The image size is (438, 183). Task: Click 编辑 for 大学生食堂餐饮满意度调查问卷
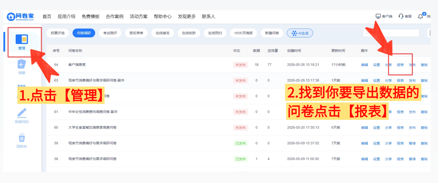[x=365, y=128]
